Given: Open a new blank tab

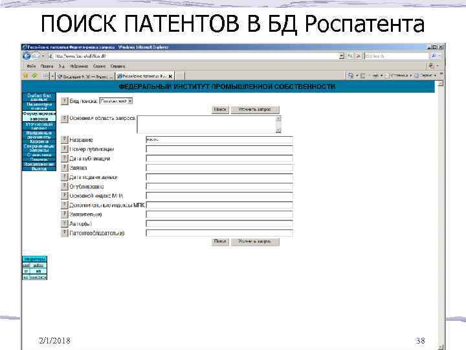Looking at the screenshot, I should (x=180, y=76).
